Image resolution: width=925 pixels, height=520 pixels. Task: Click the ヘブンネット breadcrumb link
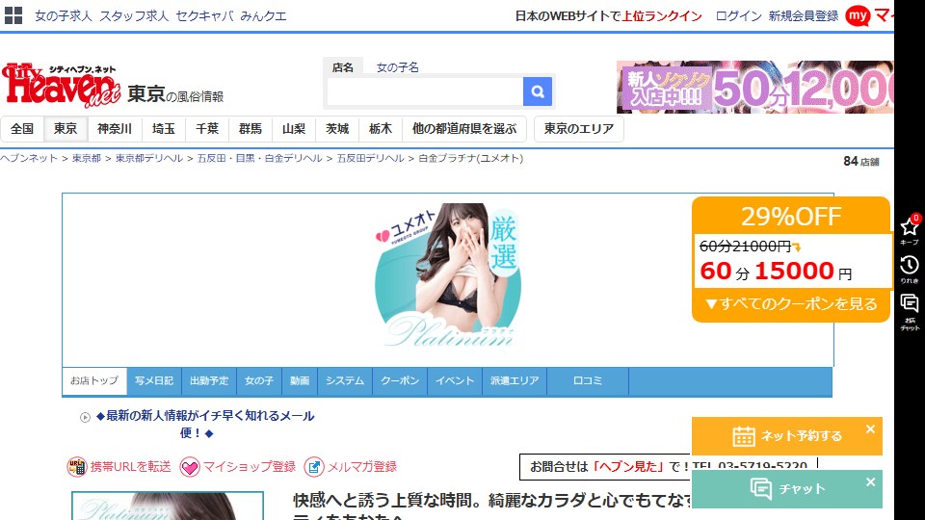(x=28, y=158)
